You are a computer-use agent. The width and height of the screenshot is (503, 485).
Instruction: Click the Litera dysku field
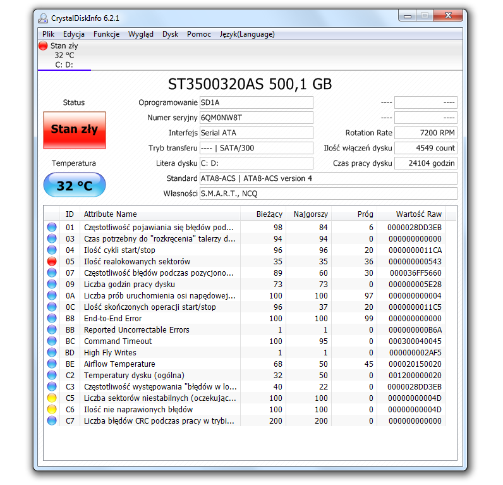257,163
